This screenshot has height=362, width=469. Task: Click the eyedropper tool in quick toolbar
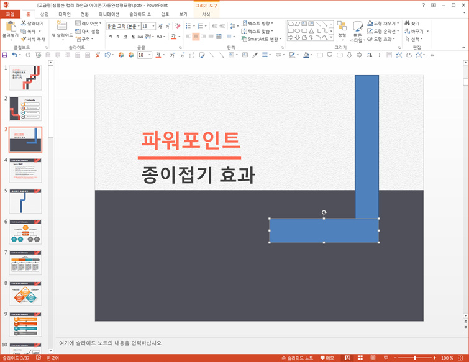[255, 55]
